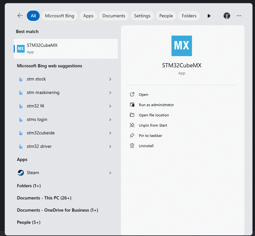Click the Open launch icon

pyautogui.click(x=132, y=94)
